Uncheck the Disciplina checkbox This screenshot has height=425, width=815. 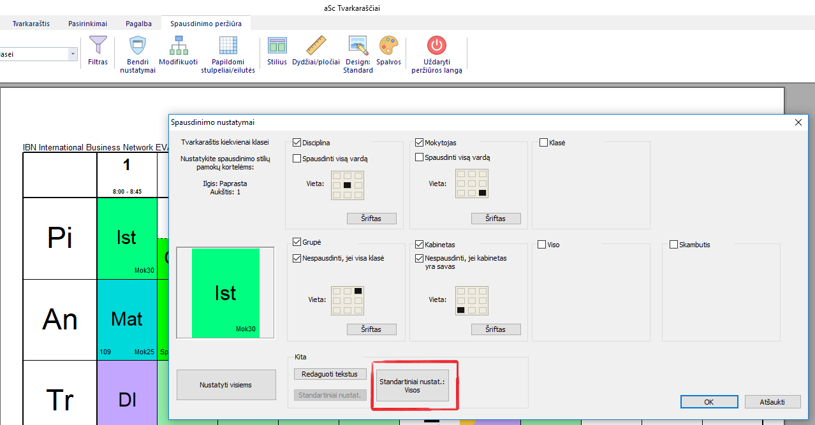(297, 143)
